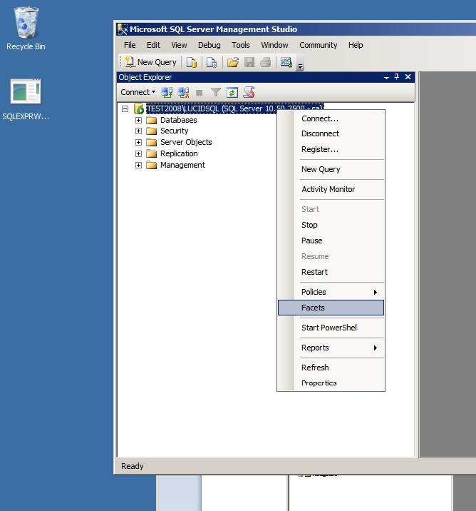The width and height of the screenshot is (476, 511).
Task: Click the Activity Monitor toolbar icon
Action: [x=286, y=62]
